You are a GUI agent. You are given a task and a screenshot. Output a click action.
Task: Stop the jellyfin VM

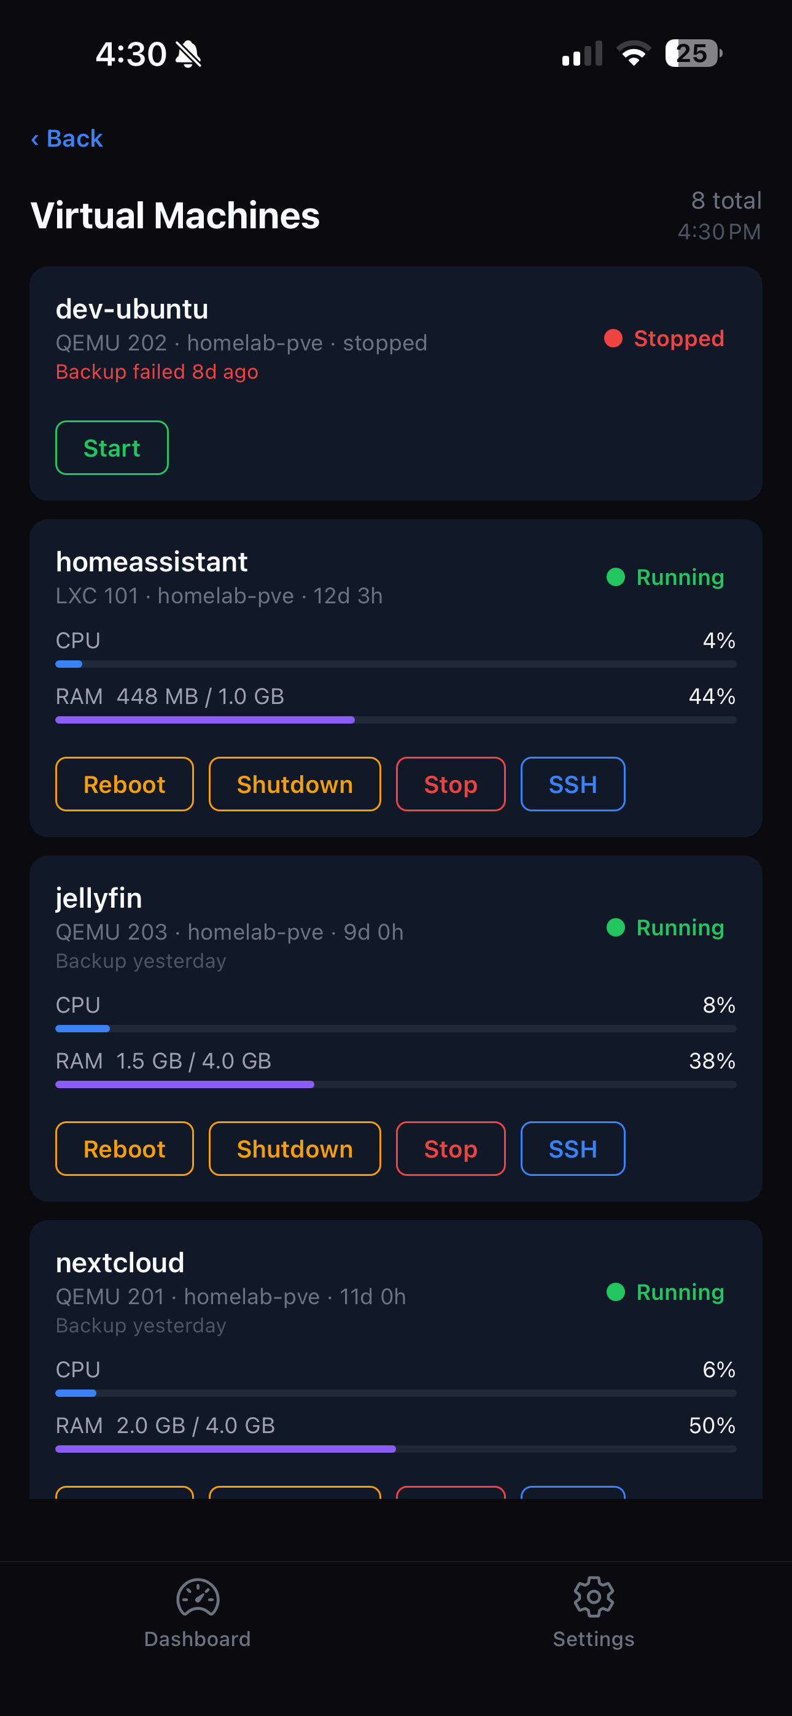point(451,1148)
